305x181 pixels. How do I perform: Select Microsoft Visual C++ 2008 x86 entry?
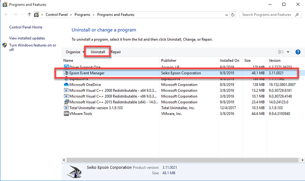pos(113,96)
